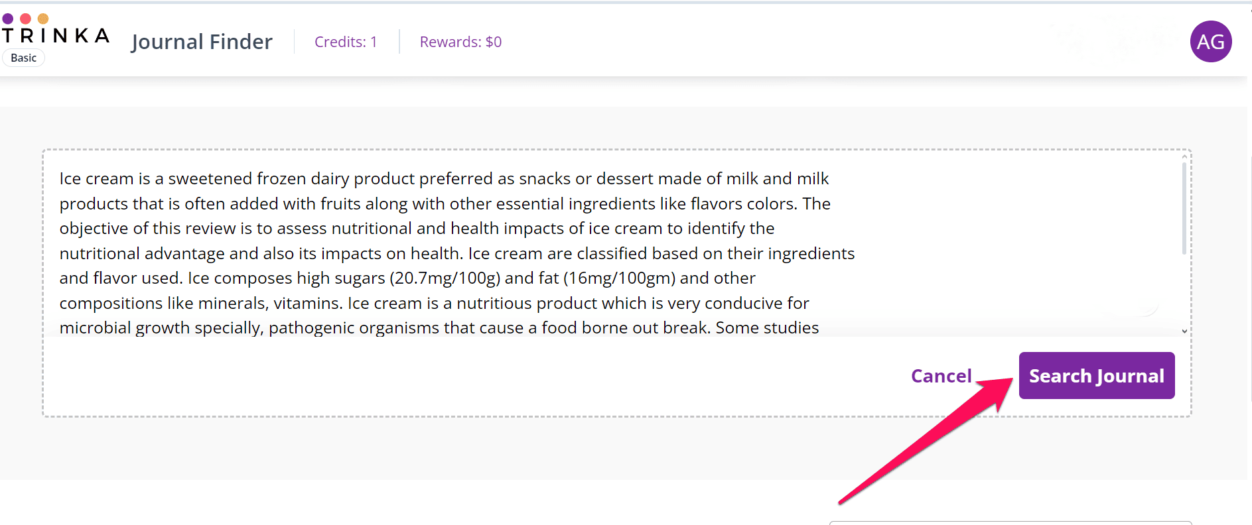Viewport: 1252px width, 525px height.
Task: Click the "(20.7mg/100g)" value in the abstract
Action: point(445,278)
